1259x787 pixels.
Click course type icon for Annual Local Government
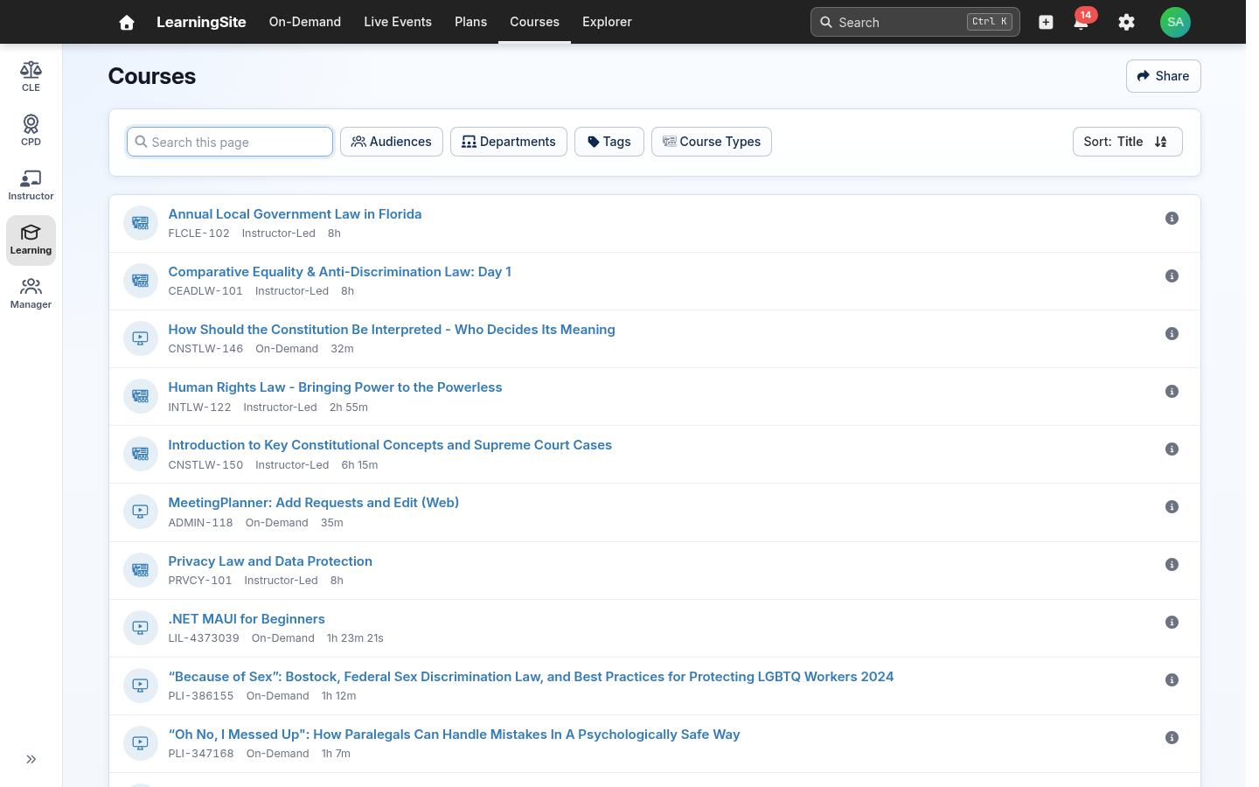(140, 223)
